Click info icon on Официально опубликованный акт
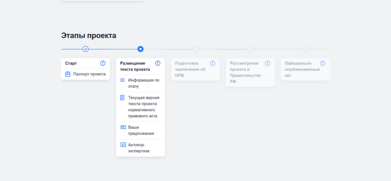Image resolution: width=391 pixels, height=181 pixels. [323, 63]
